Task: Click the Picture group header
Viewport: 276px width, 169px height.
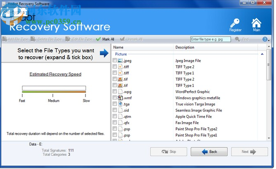Action: [x=121, y=54]
